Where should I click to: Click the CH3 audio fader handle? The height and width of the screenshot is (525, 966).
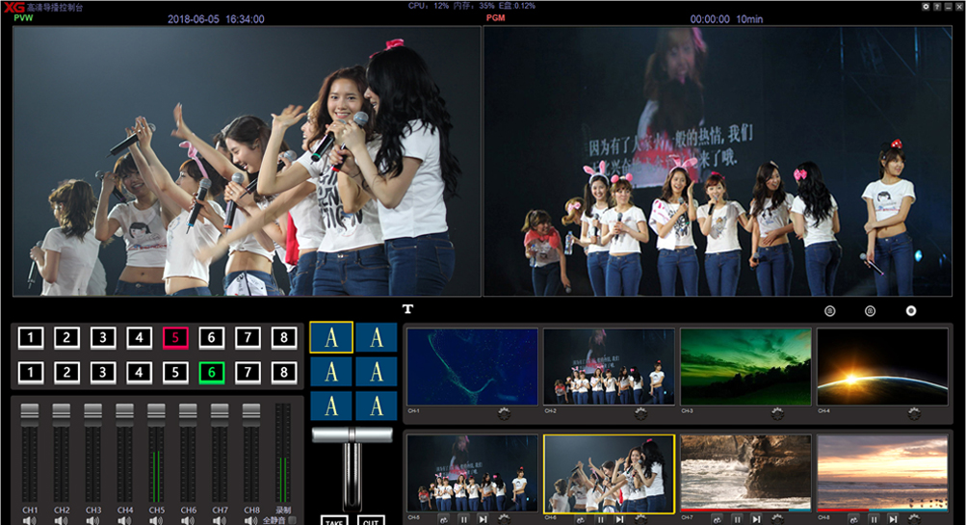(92, 411)
